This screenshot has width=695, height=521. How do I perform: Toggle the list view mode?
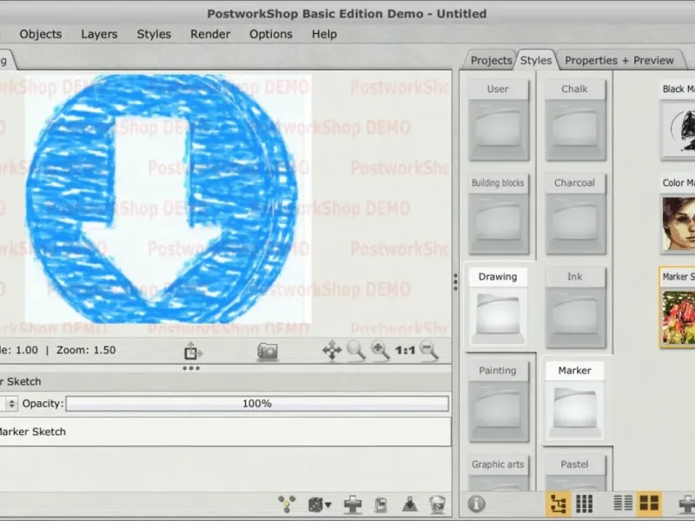[623, 503]
